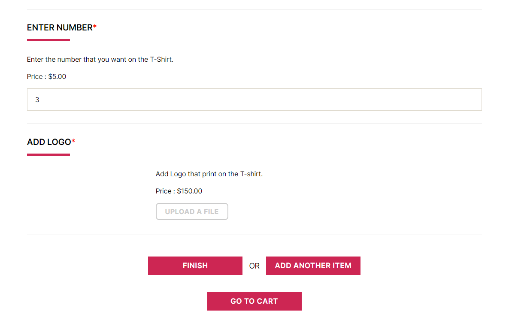Click the Add Logo heading
Viewport: 515px width, 320px height.
[x=48, y=142]
